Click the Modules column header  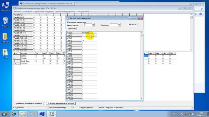coord(27,53)
